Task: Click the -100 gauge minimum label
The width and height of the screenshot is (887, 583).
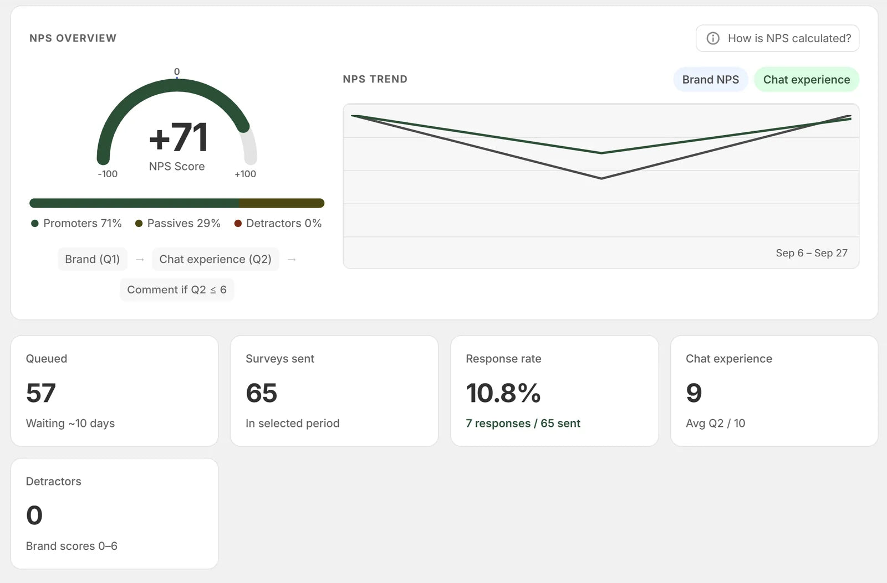Action: (108, 174)
